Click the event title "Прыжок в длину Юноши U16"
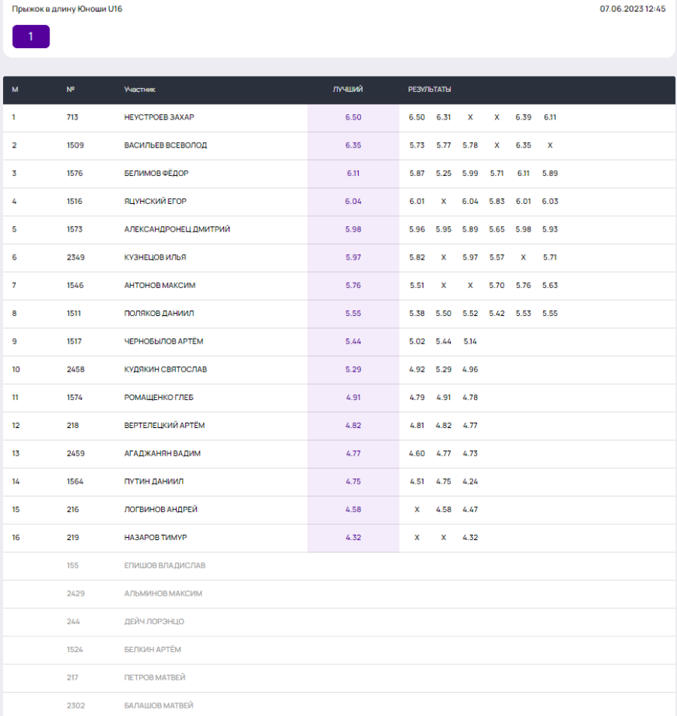Screen dimensions: 677x716 (x=67, y=9)
